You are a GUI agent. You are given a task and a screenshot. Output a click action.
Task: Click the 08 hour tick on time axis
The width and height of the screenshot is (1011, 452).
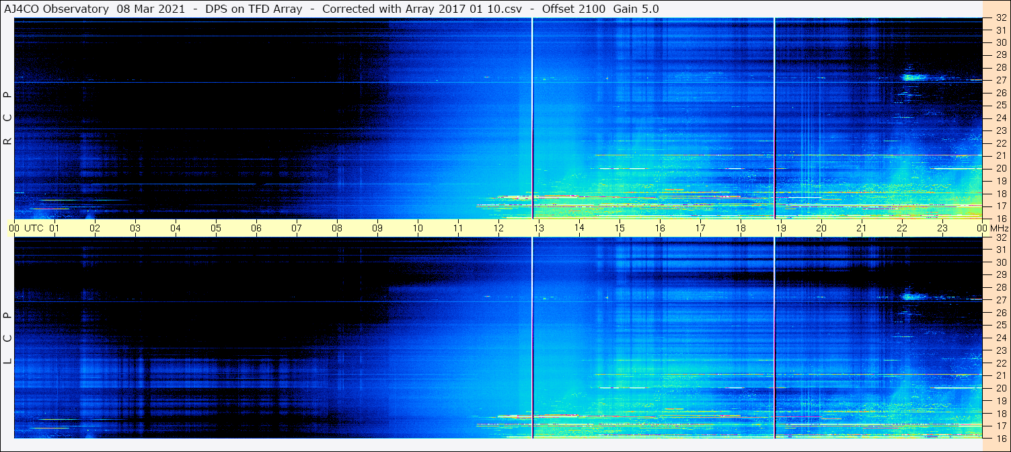(337, 228)
